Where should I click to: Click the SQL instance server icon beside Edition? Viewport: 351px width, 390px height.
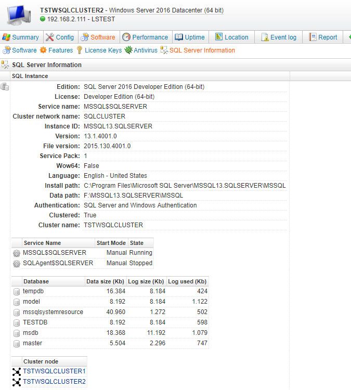tap(5, 87)
